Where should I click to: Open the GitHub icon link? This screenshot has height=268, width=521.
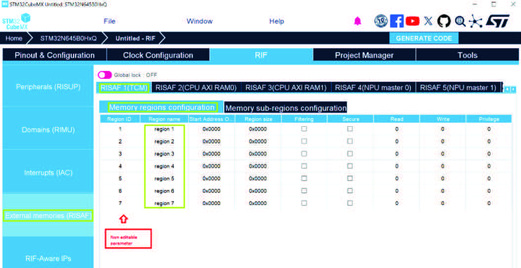coord(444,21)
